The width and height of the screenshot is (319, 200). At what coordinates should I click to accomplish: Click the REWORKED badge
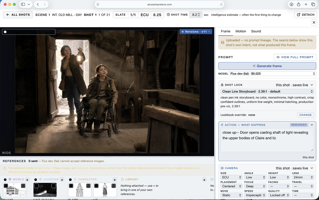point(299,125)
